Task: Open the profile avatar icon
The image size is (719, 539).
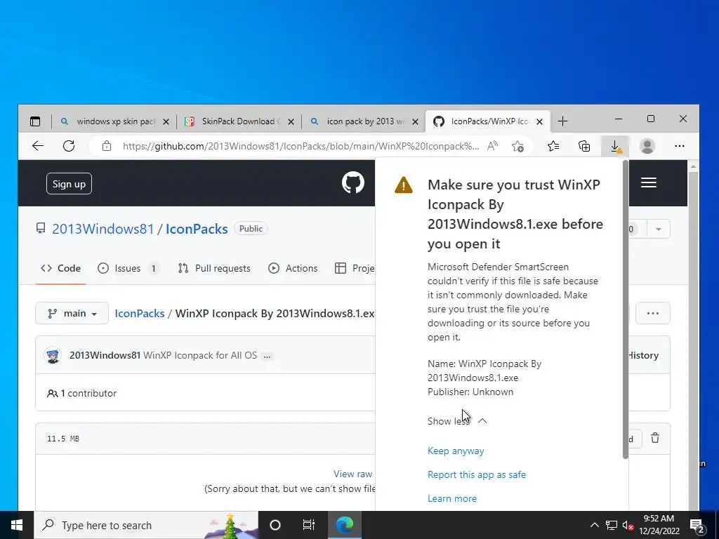Action: pos(647,146)
